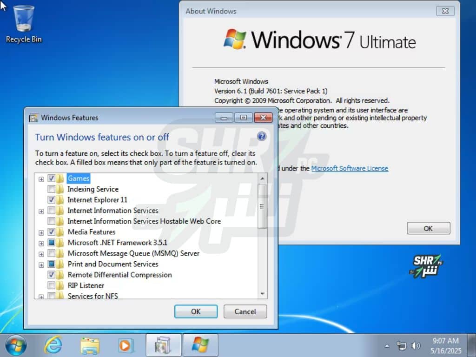Open Windows Explorer from the taskbar
476x357 pixels.
tap(90, 345)
